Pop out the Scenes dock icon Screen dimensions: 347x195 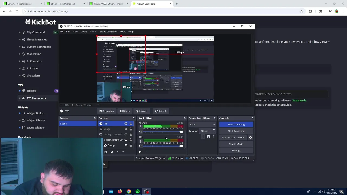[95, 118]
